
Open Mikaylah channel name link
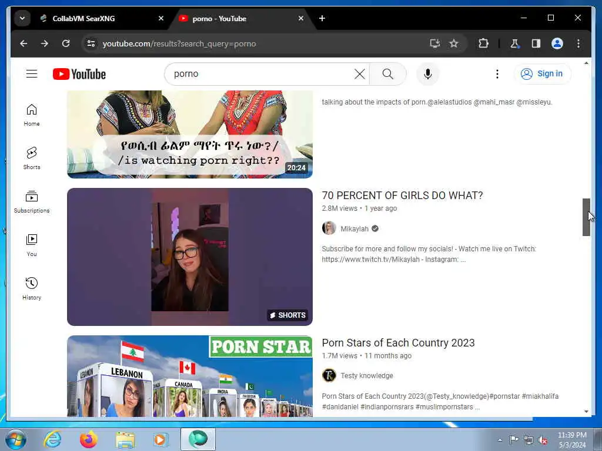pos(354,229)
